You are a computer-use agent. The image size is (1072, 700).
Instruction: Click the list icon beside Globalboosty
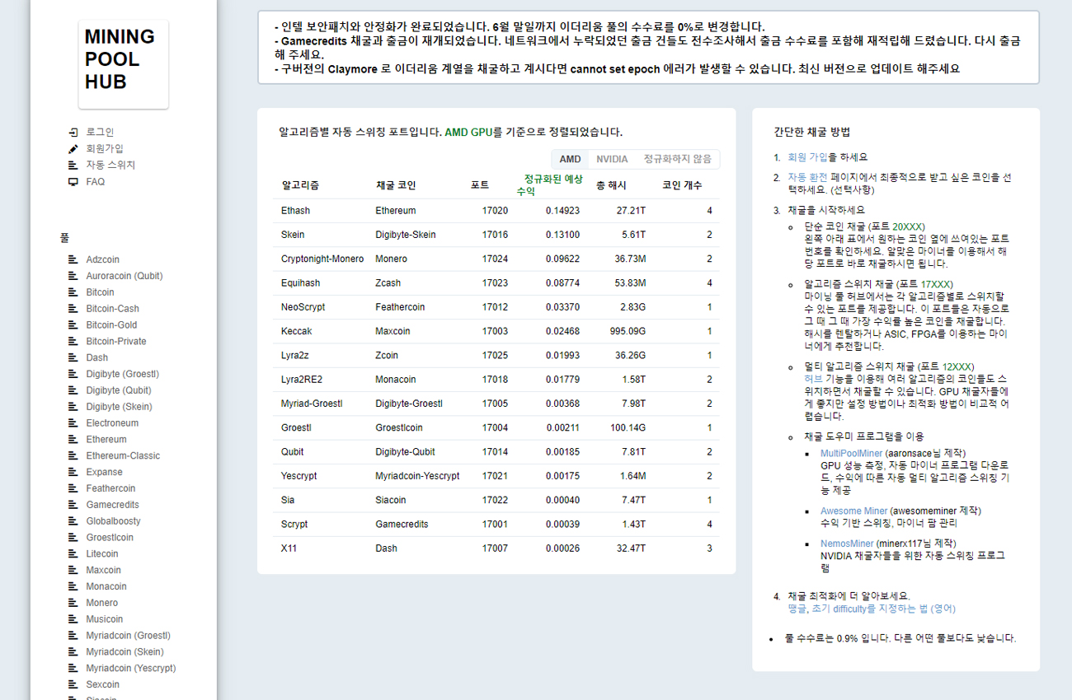(x=73, y=520)
